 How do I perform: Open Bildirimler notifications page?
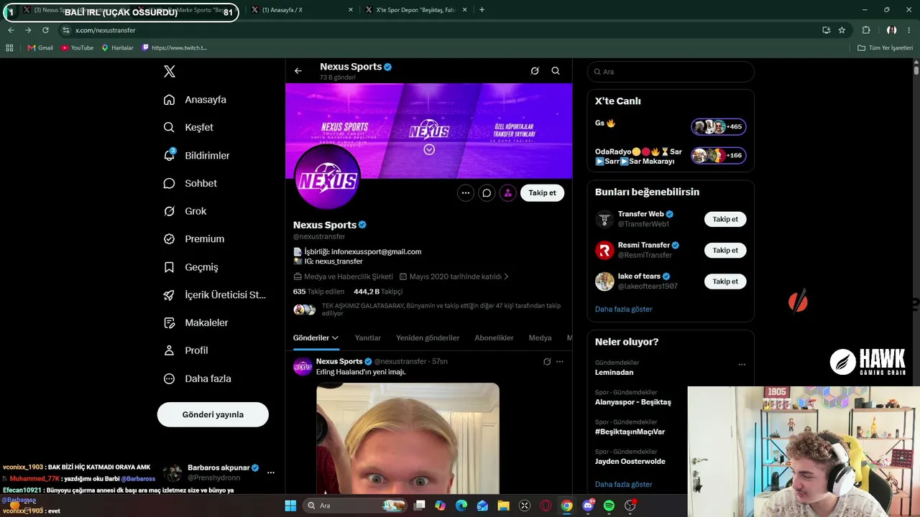point(196,155)
